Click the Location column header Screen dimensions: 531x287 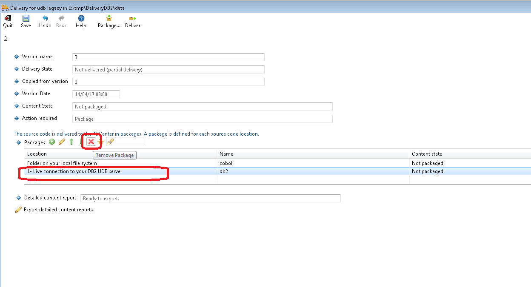pos(37,154)
